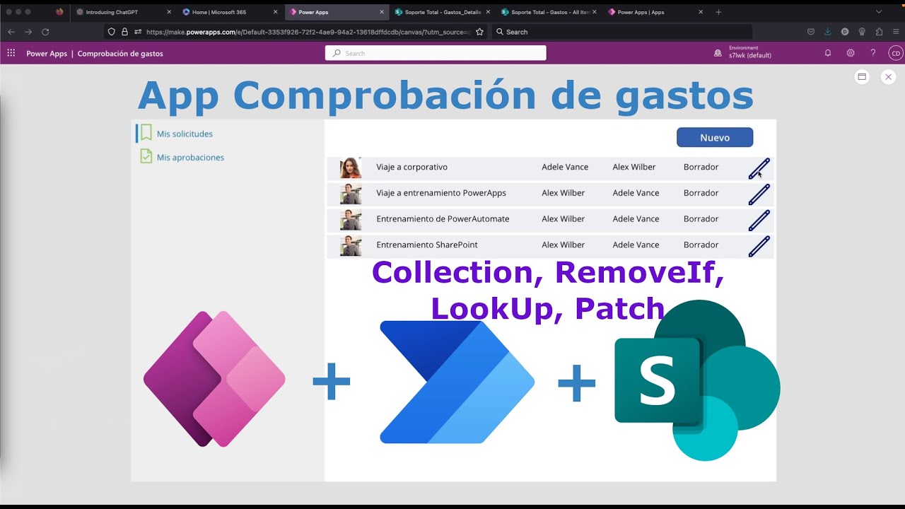The height and width of the screenshot is (509, 905).
Task: Click Alex Wilber in the Viaje a corporativo row
Action: pyautogui.click(x=634, y=167)
